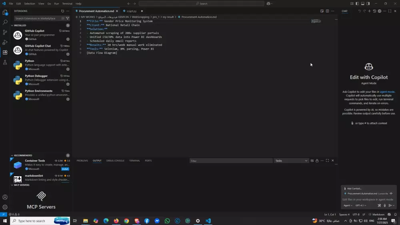Open the Tasks output channel dropdown
Screen dimensions: 400x225
coord(291,161)
